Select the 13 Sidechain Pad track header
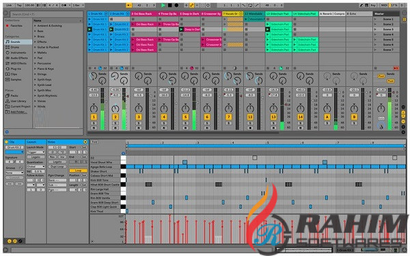This screenshot has width=410, height=256. coord(279,14)
